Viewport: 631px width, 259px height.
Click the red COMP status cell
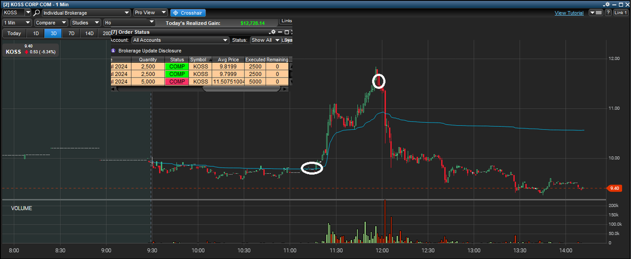(x=177, y=82)
